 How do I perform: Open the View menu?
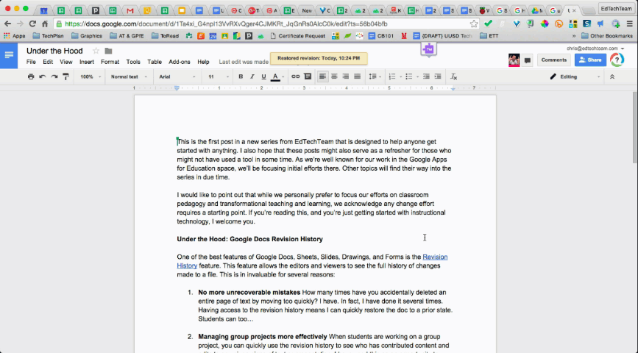(x=66, y=62)
